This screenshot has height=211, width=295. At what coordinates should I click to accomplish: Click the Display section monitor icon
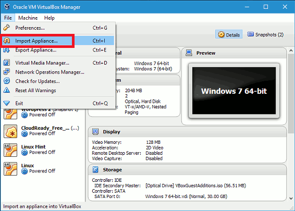(x=95, y=131)
